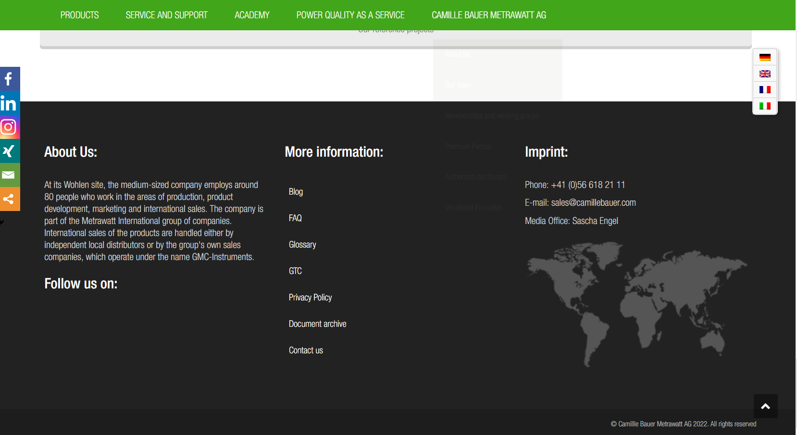
Task: Share on Facebook via the sidebar icon
Action: [x=10, y=79]
